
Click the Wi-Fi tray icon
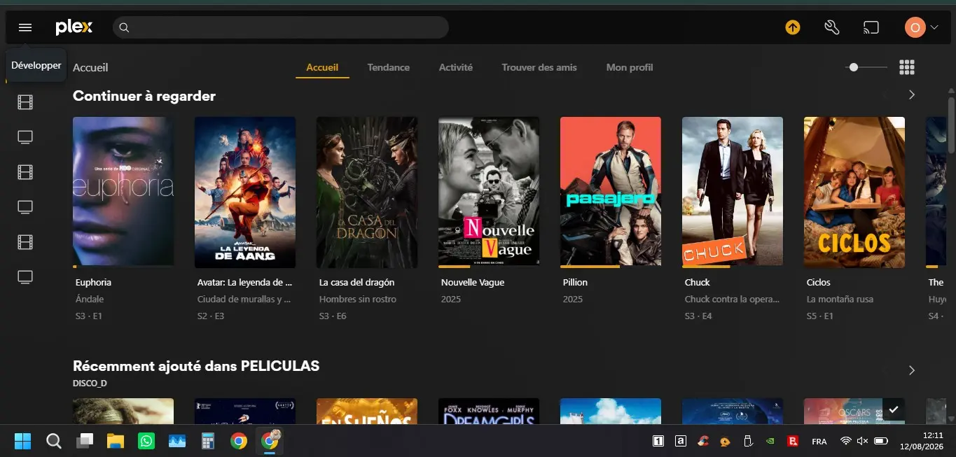845,441
